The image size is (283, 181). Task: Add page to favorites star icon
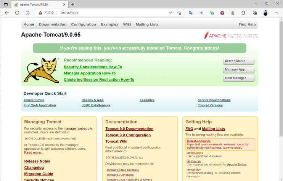coord(179,13)
